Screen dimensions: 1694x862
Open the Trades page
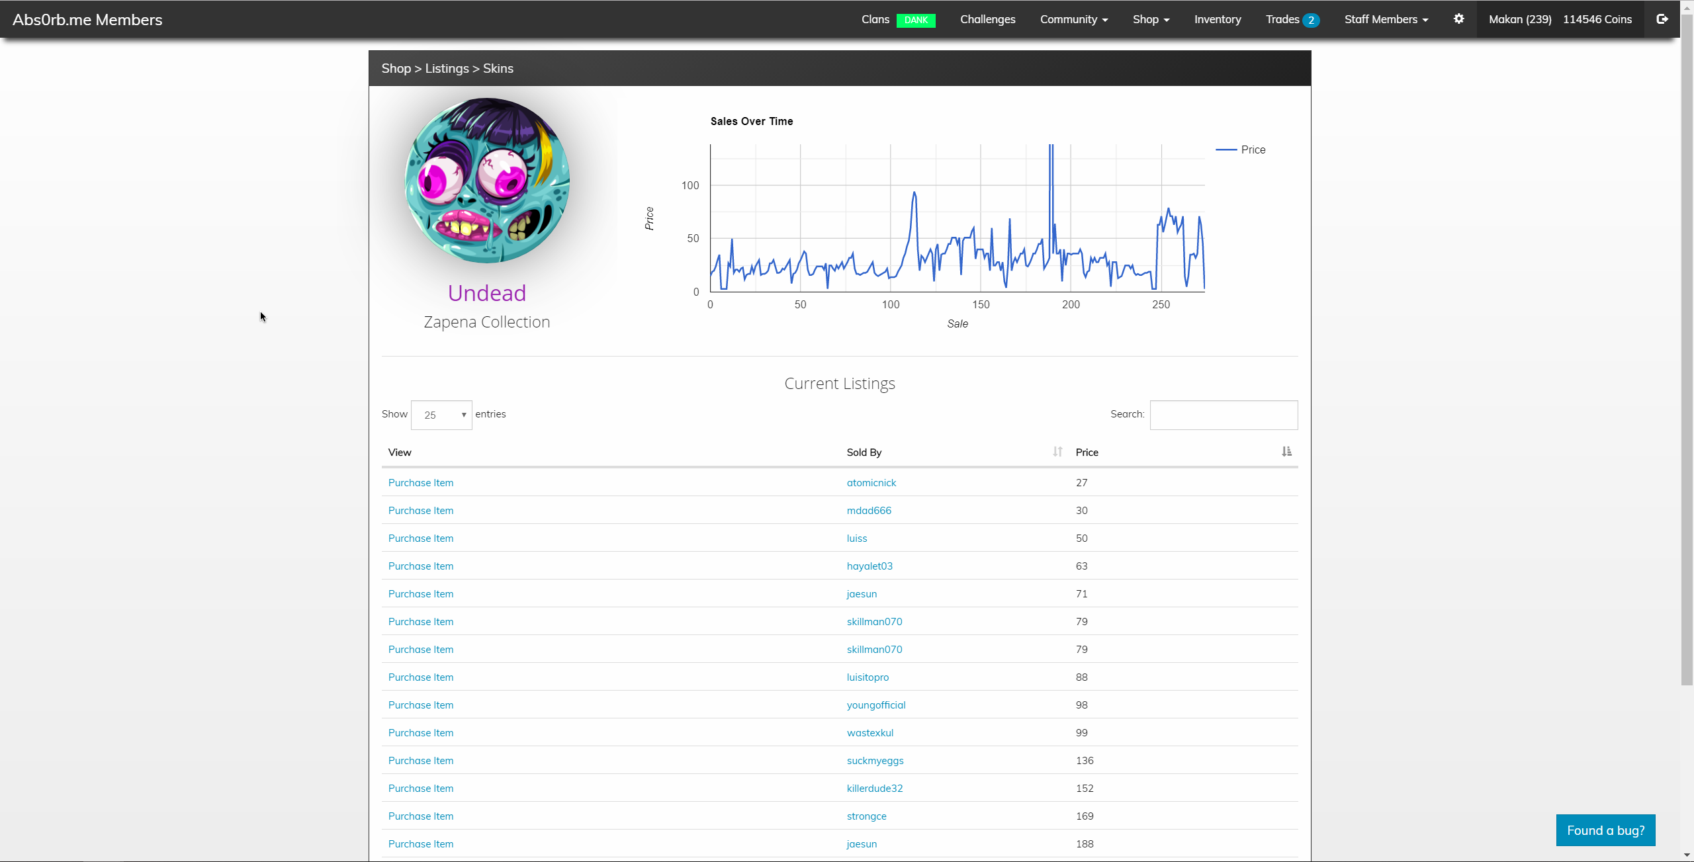point(1282,19)
